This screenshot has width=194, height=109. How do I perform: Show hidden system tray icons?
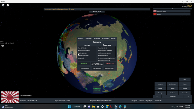coord(172,106)
